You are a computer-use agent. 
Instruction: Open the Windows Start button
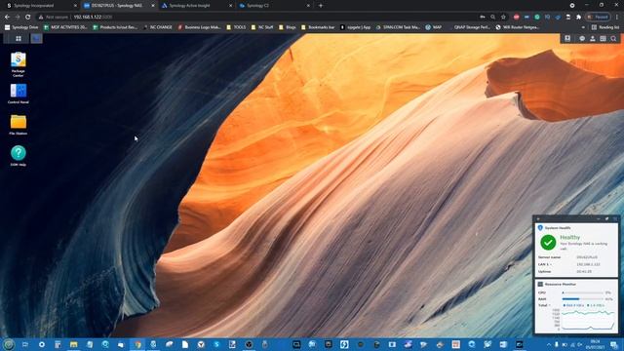pos(9,344)
